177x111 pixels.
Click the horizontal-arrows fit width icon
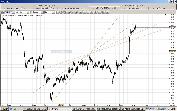point(84,12)
